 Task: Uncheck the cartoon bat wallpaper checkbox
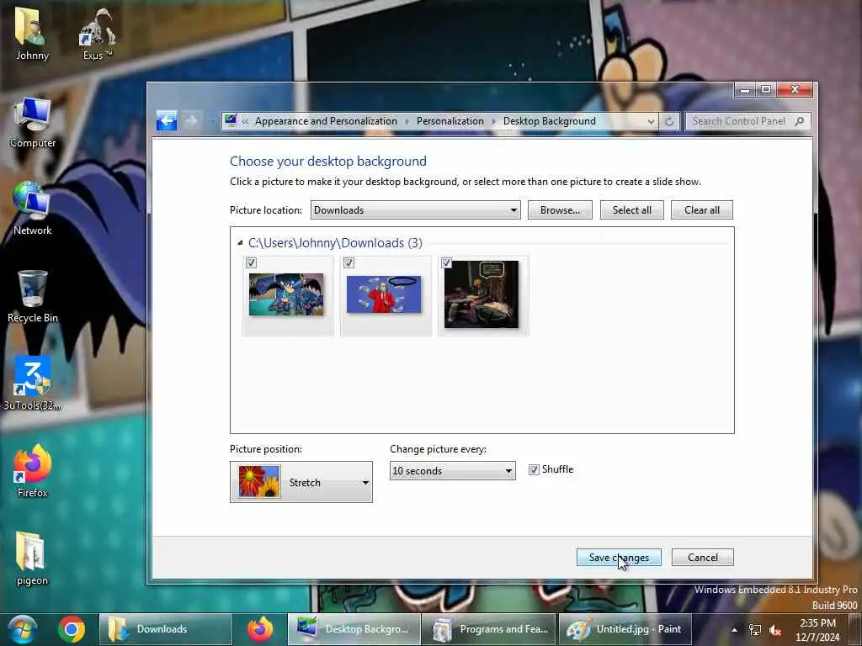251,263
